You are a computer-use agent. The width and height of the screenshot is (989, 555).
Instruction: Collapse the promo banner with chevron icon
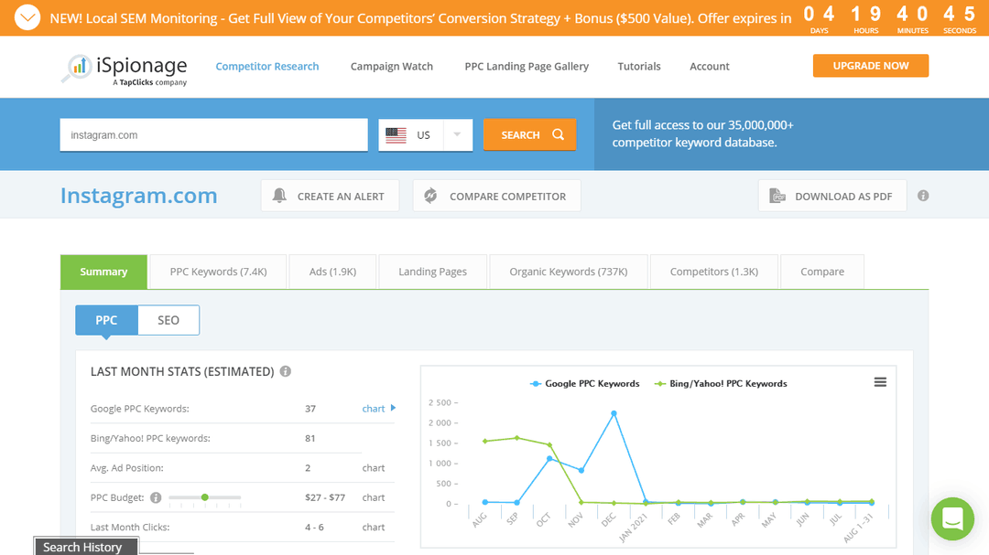(x=27, y=17)
